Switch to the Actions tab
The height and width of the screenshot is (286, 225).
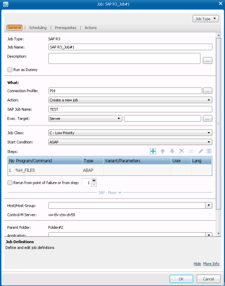coord(90,28)
